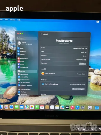The height and width of the screenshot is (135, 101).
Task: Click the 13,3-inch display resolution text
Action: click(77, 85)
